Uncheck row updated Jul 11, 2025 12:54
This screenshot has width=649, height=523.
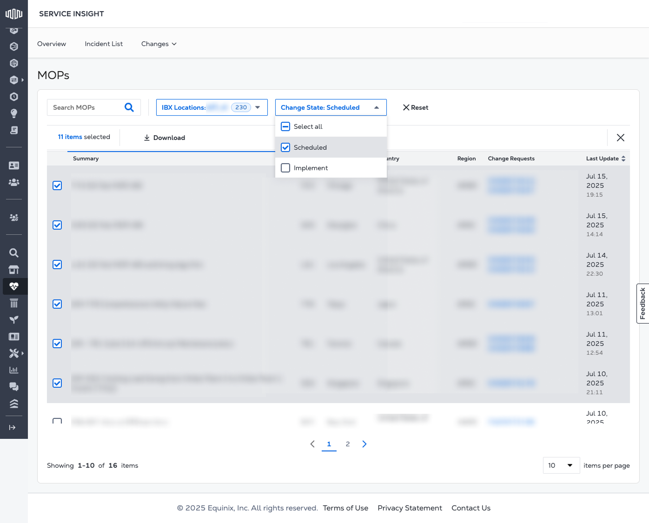57,344
